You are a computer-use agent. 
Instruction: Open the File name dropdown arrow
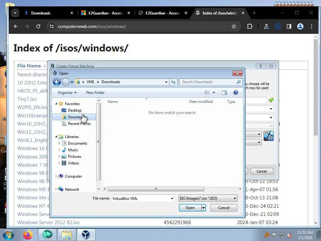(x=172, y=199)
